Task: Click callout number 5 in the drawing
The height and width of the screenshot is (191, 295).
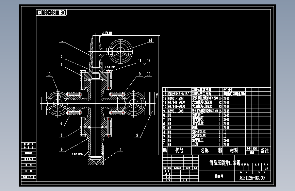Action: (62, 135)
